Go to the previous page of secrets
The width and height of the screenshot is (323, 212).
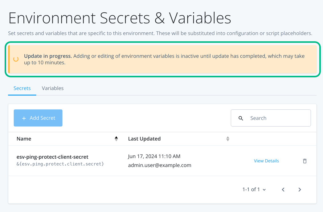(x=283, y=190)
